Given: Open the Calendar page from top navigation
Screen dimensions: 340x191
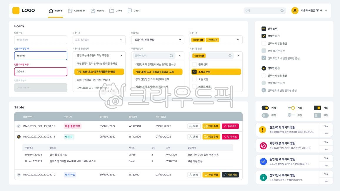Looking at the screenshot, I should tap(76, 10).
